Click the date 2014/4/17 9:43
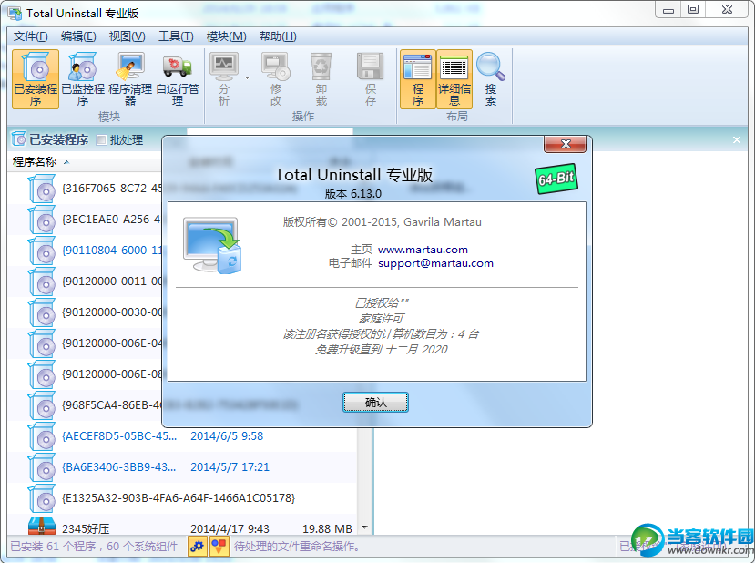This screenshot has height=563, width=755. [230, 528]
